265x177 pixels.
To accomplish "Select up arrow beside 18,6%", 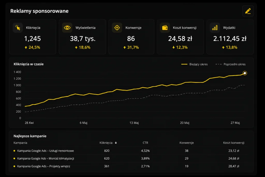I will click(76, 47).
